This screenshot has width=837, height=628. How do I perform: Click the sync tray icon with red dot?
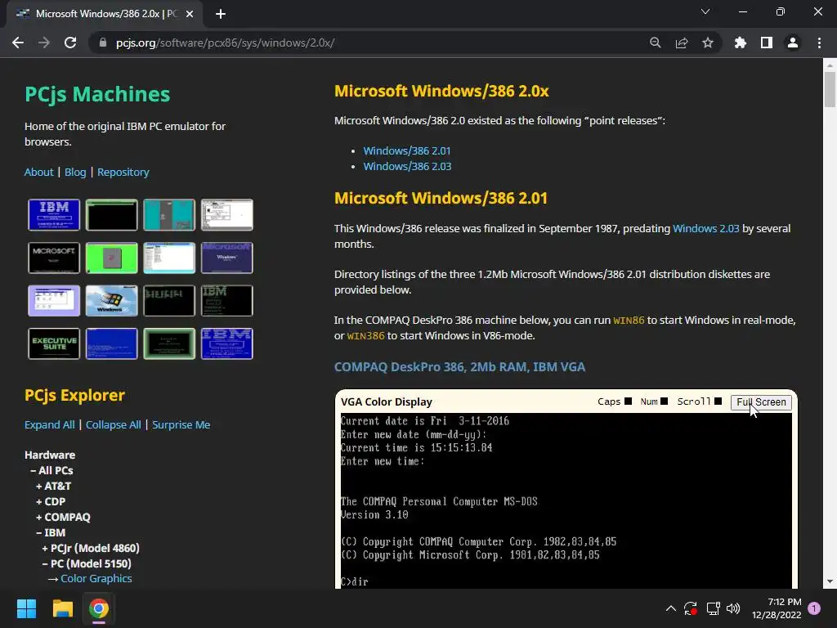click(x=690, y=608)
